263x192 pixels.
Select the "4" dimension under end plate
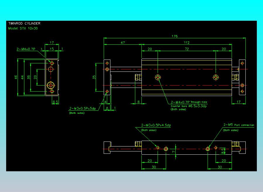(105, 102)
